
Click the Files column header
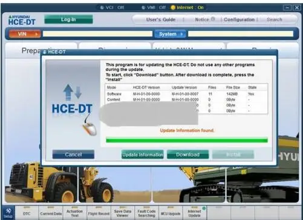click(212, 87)
